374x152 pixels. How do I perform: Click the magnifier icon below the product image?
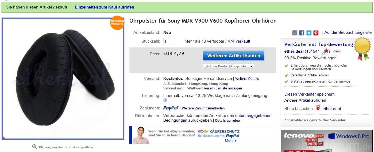(x=34, y=147)
